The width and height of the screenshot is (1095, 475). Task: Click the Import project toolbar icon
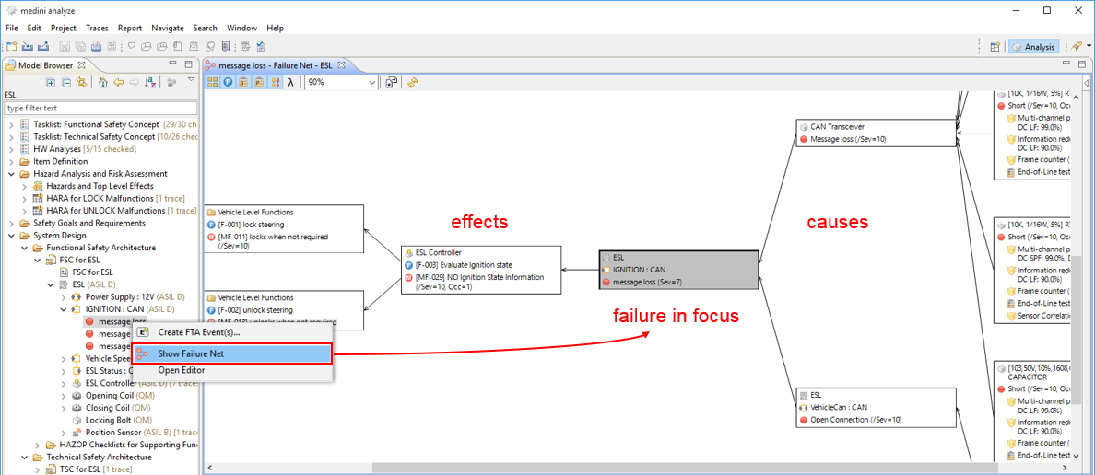pyautogui.click(x=28, y=47)
